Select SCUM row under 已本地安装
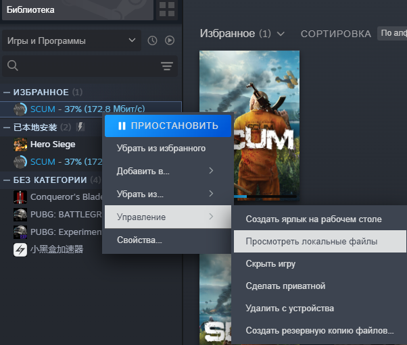This screenshot has width=407, height=345. [x=51, y=162]
